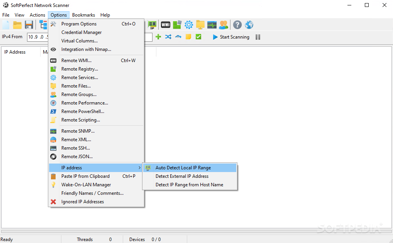Open Remote Performance... entry
The width and height of the screenshot is (393, 243).
click(97, 103)
